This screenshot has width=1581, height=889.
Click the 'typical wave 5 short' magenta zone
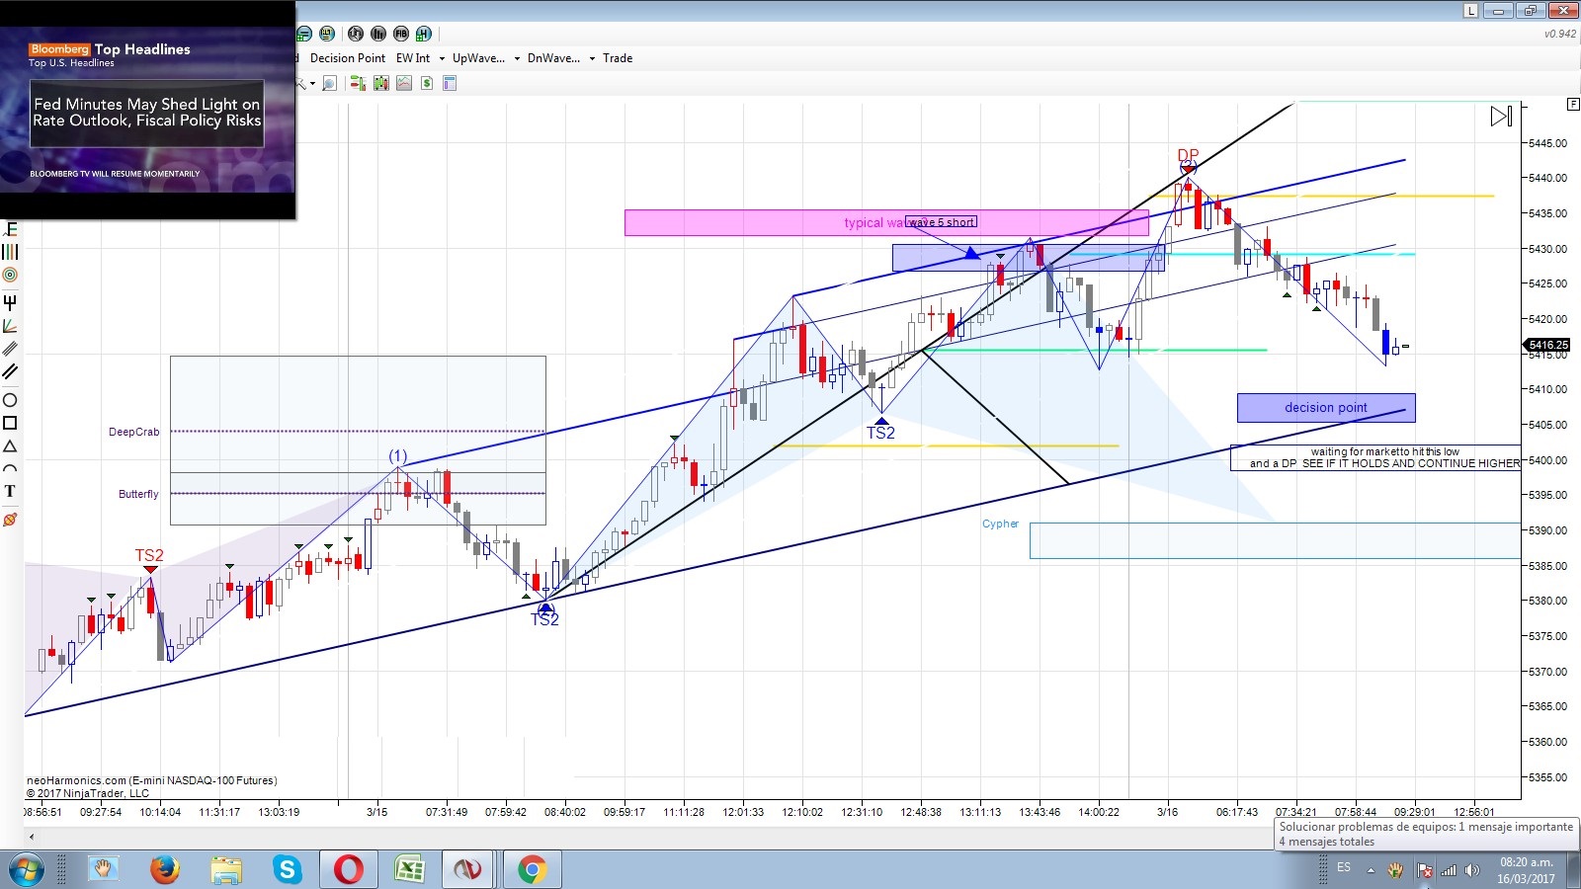tap(886, 222)
